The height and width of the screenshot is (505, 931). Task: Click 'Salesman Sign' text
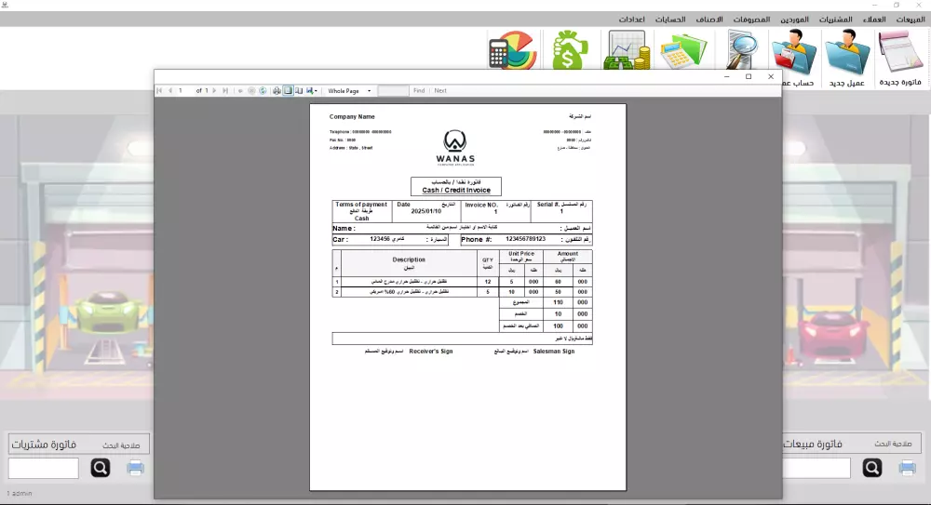click(x=554, y=352)
